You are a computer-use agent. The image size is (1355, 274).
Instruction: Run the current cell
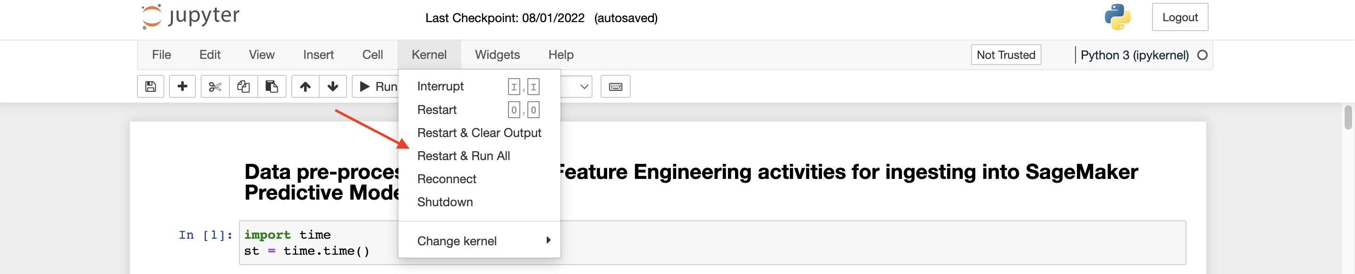tap(378, 87)
